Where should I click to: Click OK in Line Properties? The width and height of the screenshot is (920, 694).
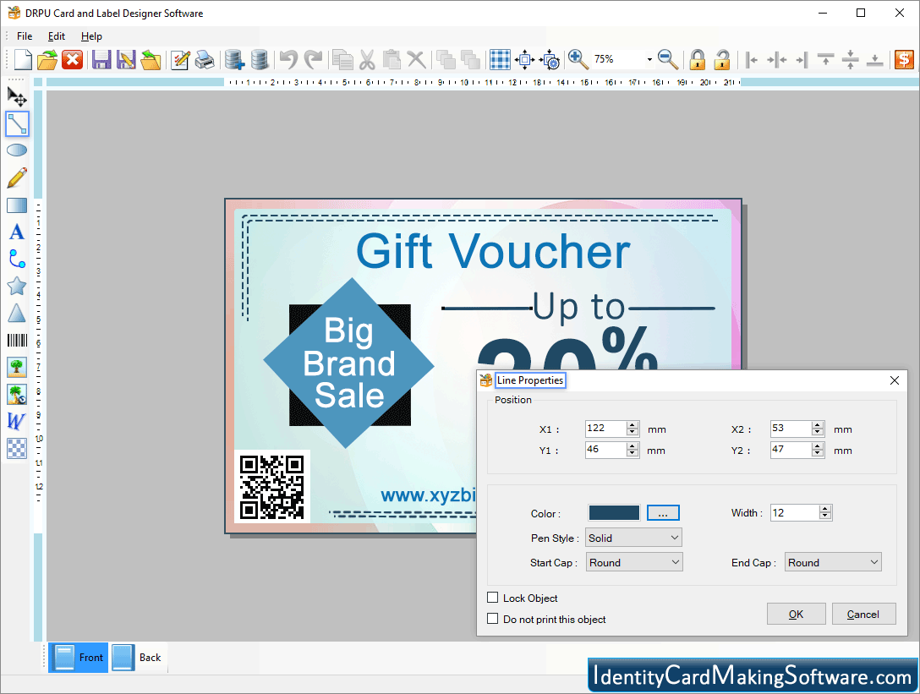tap(797, 615)
